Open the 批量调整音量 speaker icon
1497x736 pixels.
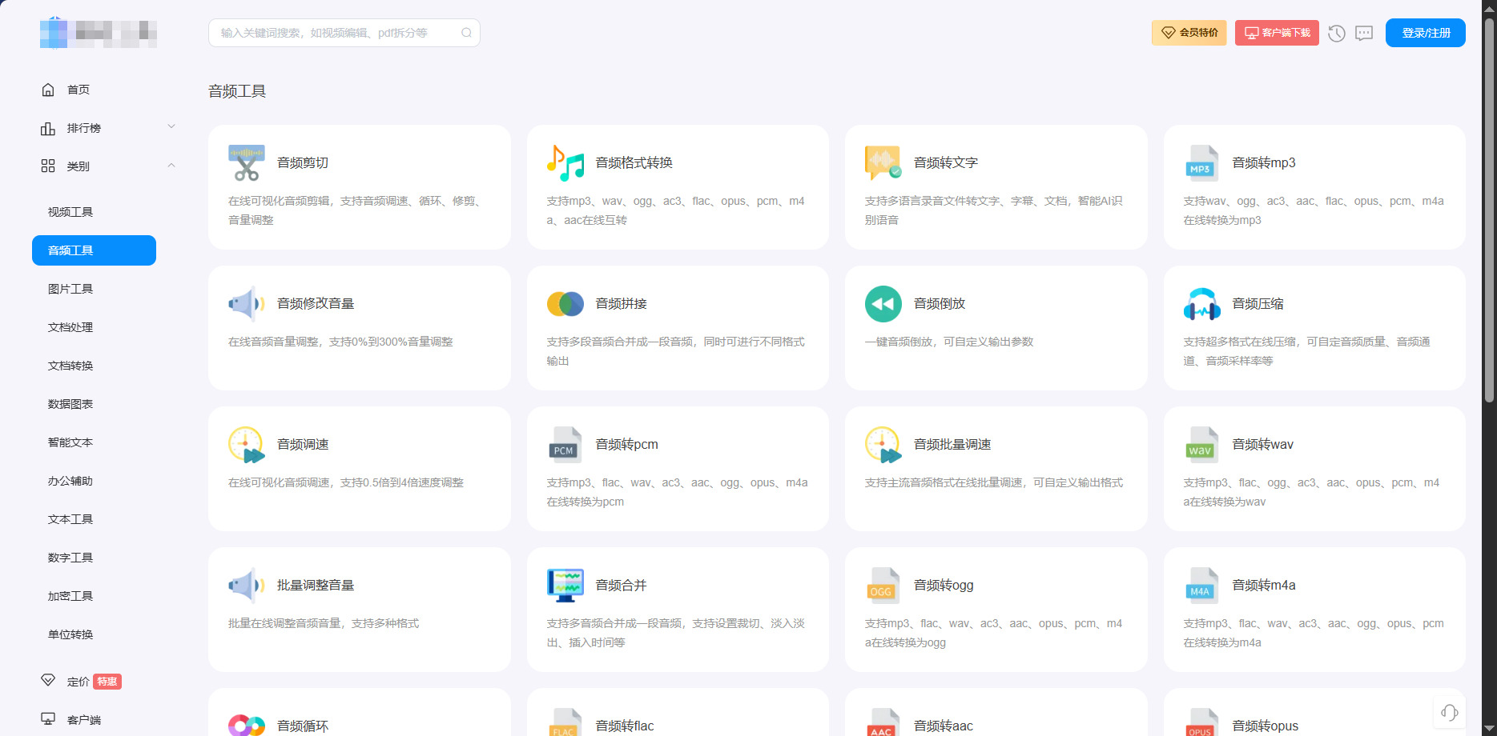pyautogui.click(x=247, y=586)
